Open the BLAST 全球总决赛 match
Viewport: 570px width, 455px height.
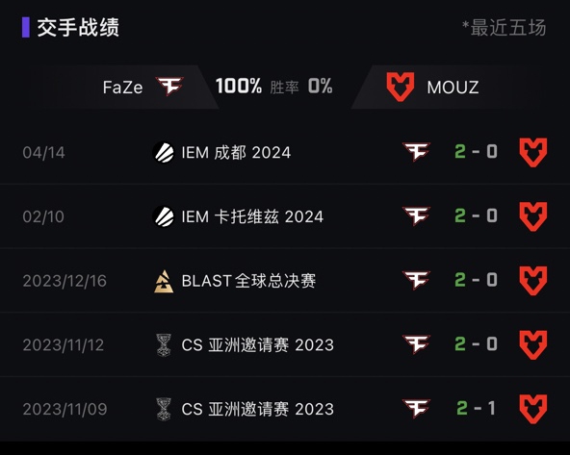tap(285, 281)
